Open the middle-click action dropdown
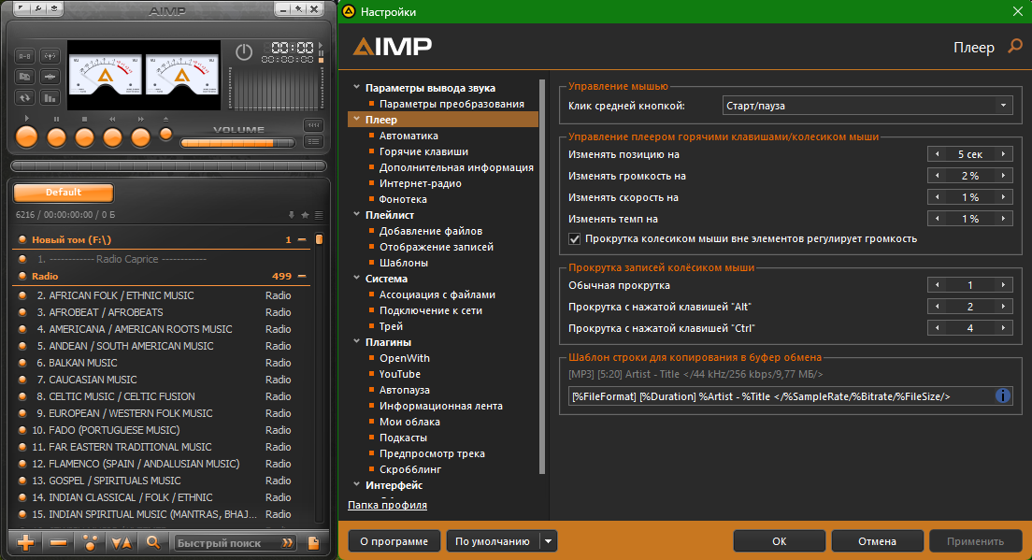This screenshot has height=560, width=1032. coord(868,106)
